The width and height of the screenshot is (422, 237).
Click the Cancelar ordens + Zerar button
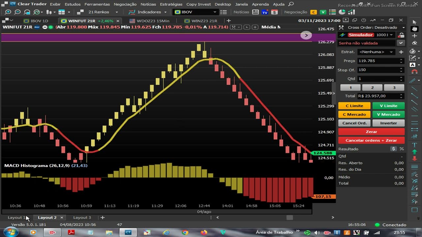point(371,140)
